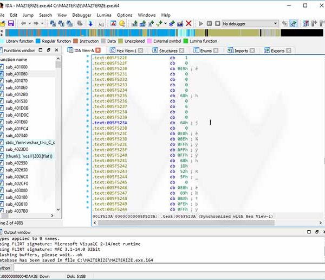Image resolution: width=325 pixels, height=280 pixels.
Task: Open dropdown arrow next to green plus icon
Action: (x=165, y=23)
